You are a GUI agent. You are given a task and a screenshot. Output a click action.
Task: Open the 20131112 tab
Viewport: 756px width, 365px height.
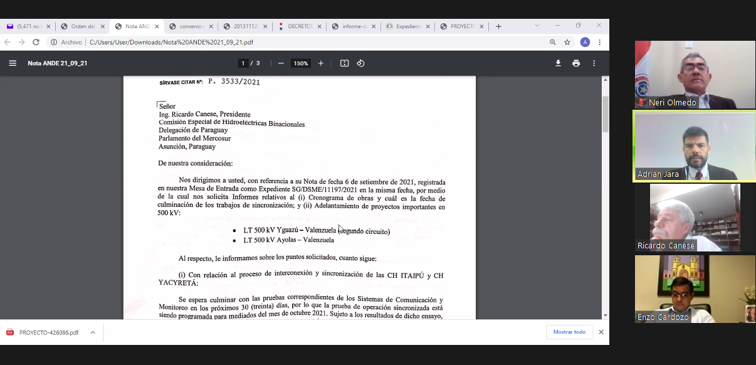click(244, 26)
